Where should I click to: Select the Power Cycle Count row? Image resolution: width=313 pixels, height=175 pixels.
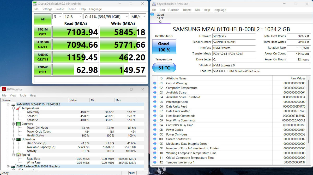73,131
